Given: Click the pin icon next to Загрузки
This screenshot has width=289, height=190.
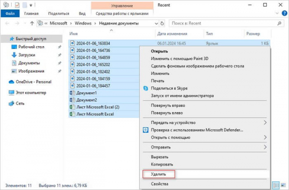Looking at the screenshot, I should (59, 55).
